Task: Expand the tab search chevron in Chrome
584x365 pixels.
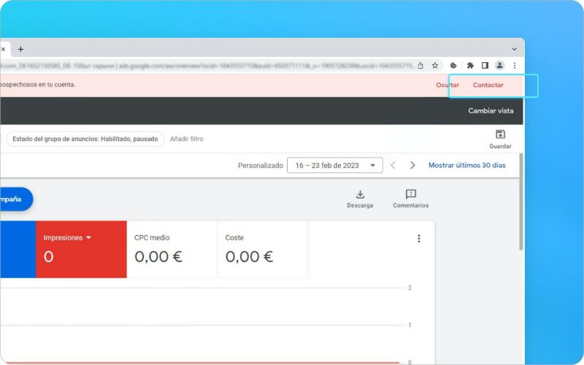Action: point(514,49)
